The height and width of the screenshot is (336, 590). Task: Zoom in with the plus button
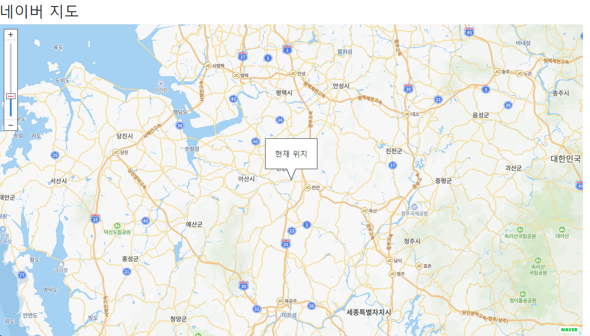click(x=11, y=35)
